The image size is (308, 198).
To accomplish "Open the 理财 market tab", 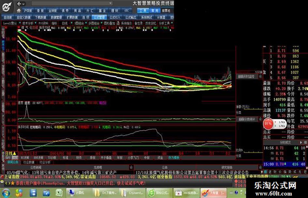I will 115,11.
